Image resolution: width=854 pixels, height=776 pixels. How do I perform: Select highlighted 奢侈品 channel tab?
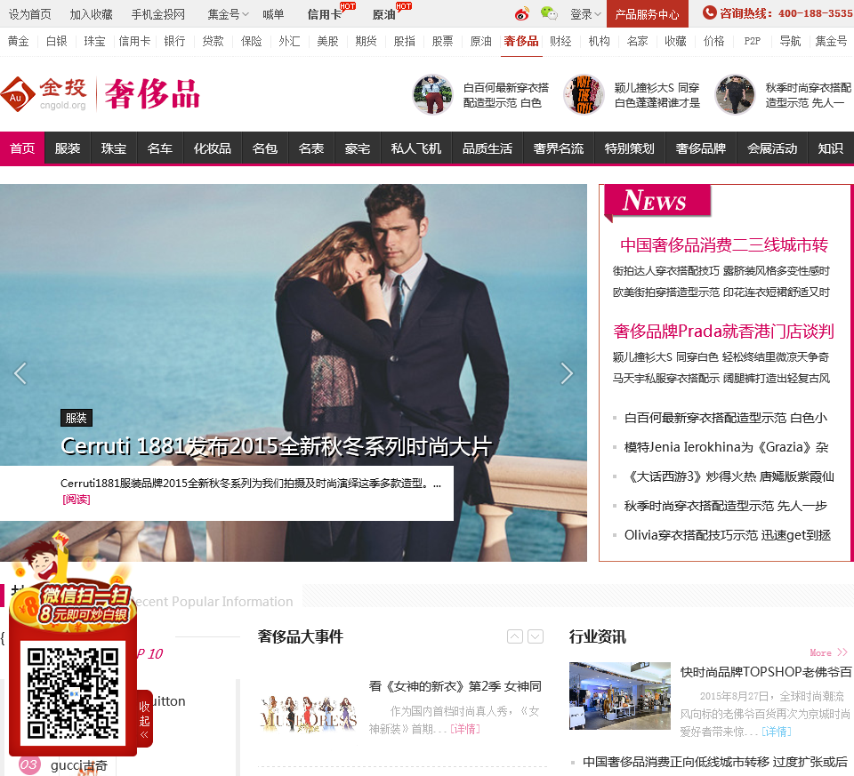(x=521, y=42)
